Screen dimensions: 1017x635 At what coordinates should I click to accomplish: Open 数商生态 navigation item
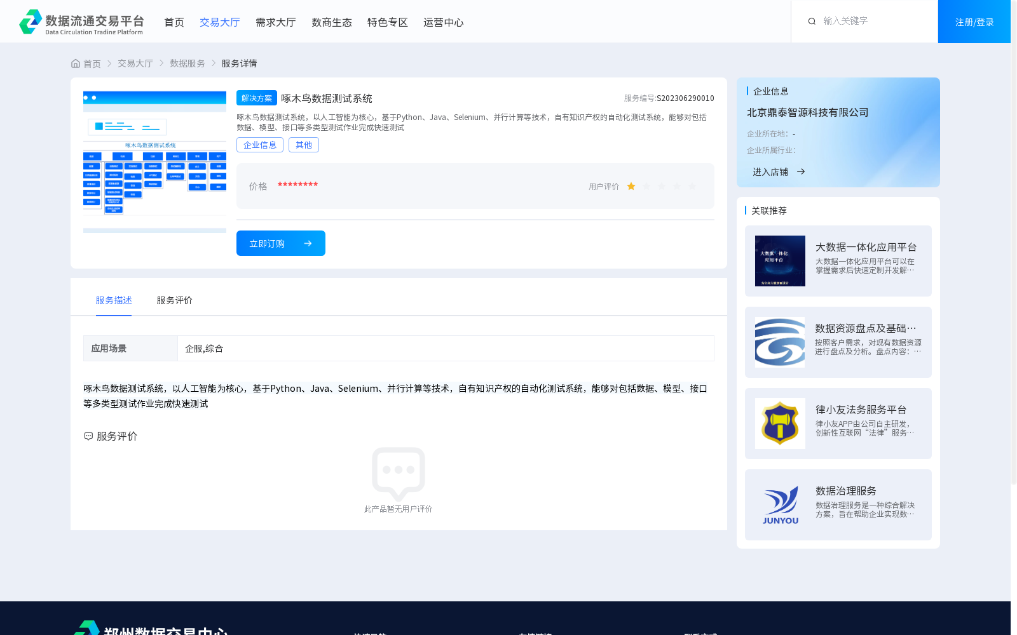pyautogui.click(x=332, y=22)
